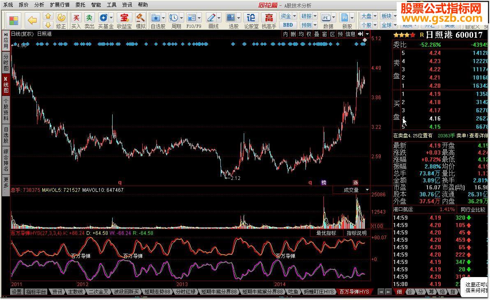Click the skip-to-end arrow in chart toolbar
The height and width of the screenshot is (300, 490).
coord(361,34)
